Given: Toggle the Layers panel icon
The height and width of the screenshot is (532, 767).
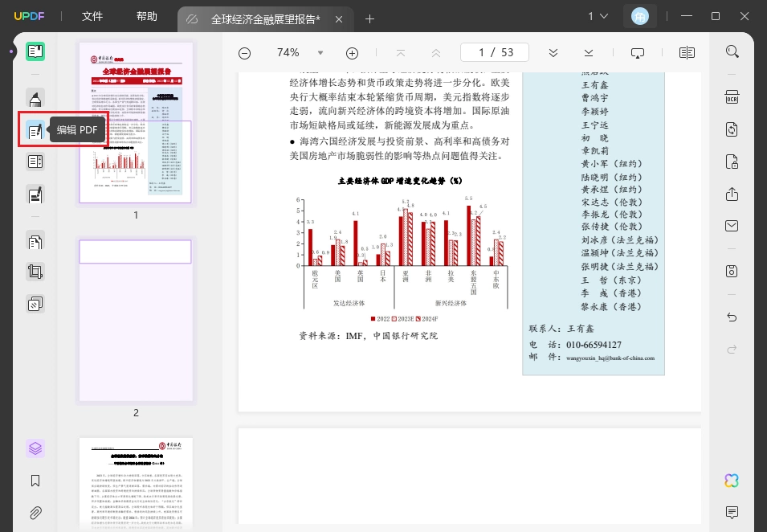Looking at the screenshot, I should pyautogui.click(x=35, y=448).
